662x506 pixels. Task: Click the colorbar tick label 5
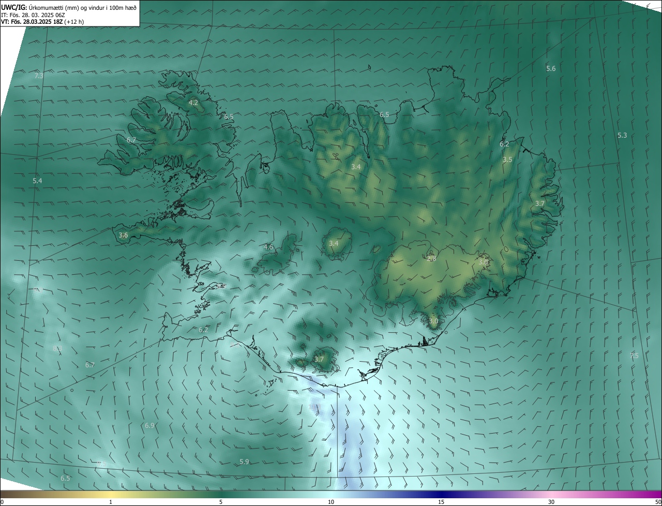(x=221, y=502)
